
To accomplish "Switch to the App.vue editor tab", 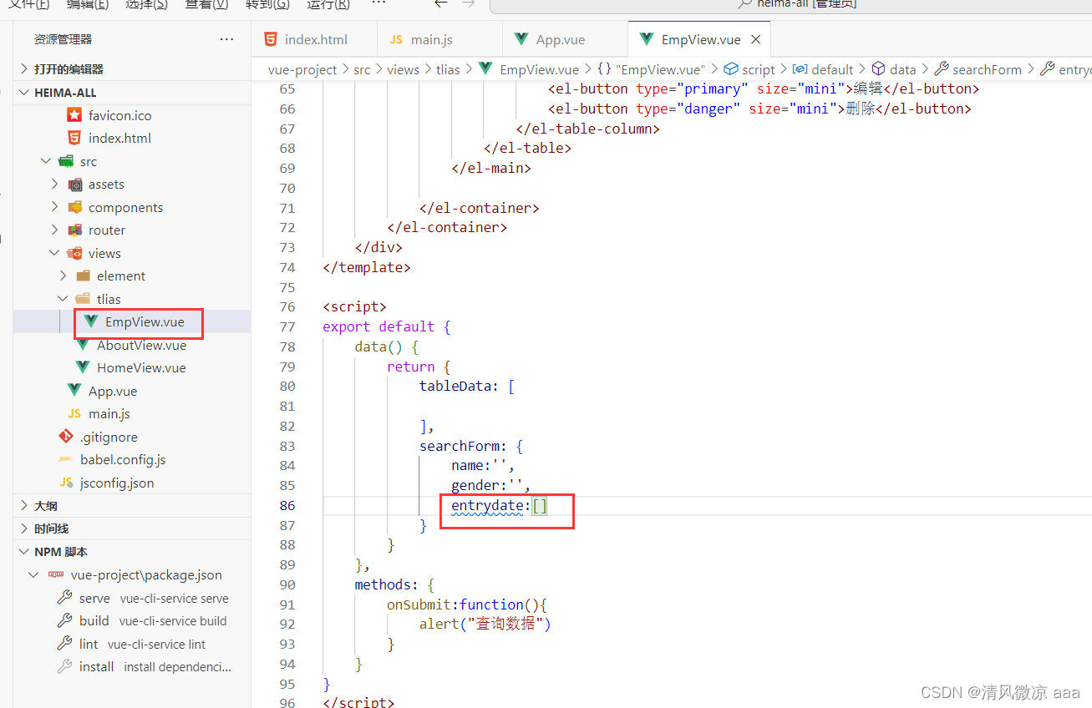I will 565,39.
